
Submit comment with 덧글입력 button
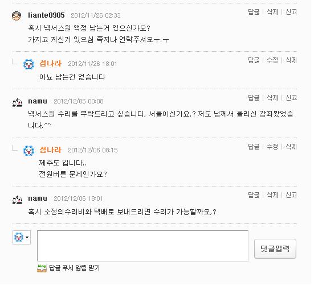pos(275,248)
